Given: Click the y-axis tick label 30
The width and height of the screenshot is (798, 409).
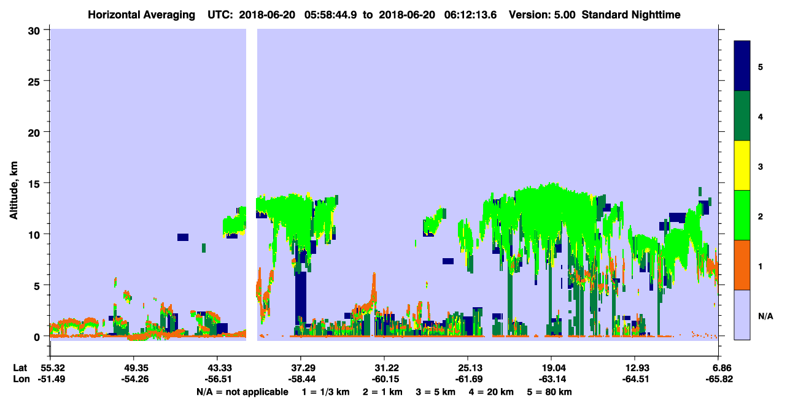Looking at the screenshot, I should pos(36,30).
